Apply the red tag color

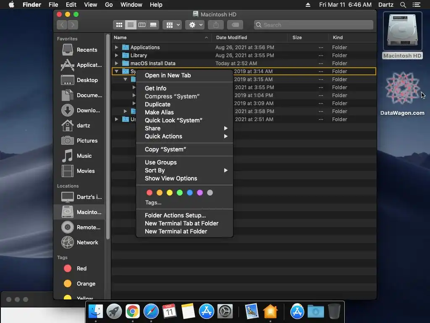pyautogui.click(x=149, y=193)
